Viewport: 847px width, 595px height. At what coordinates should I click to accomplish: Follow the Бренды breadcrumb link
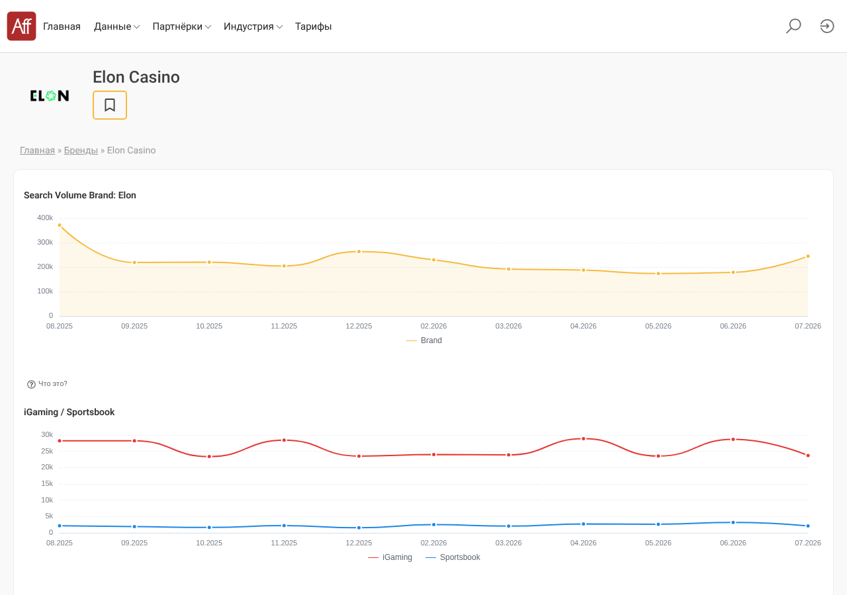pos(81,150)
